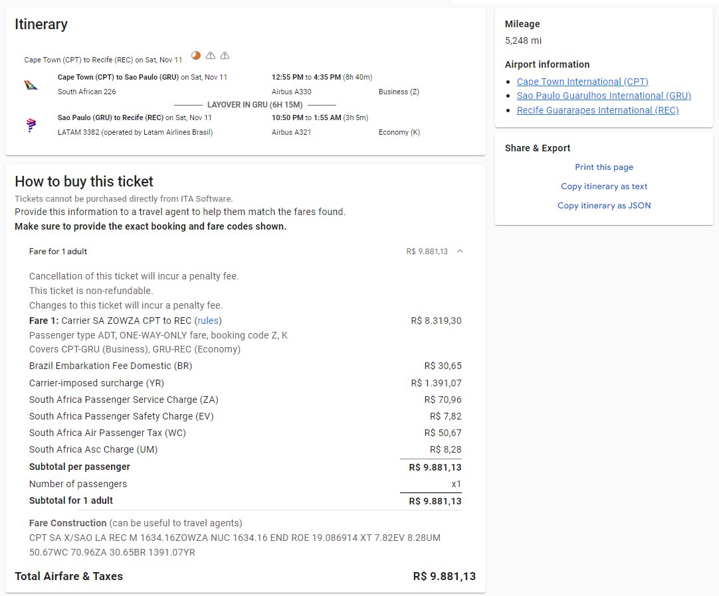Click the "5,248 mi" mileage value

click(523, 40)
